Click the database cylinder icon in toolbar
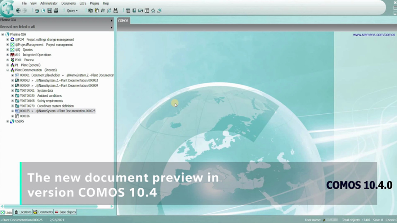The height and width of the screenshot is (223, 397). (x=37, y=11)
